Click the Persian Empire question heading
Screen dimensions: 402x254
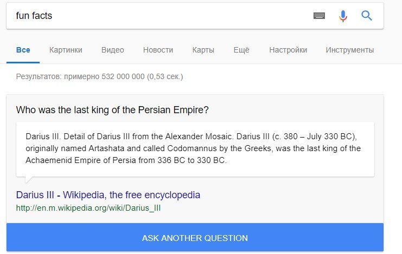tap(112, 110)
